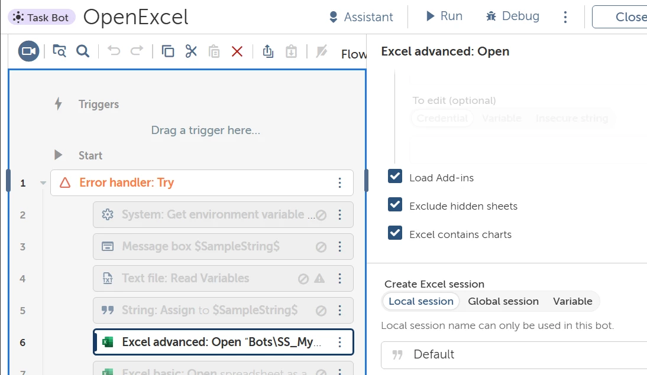Select Variable option under To edit
647x375 pixels.
[x=502, y=118]
